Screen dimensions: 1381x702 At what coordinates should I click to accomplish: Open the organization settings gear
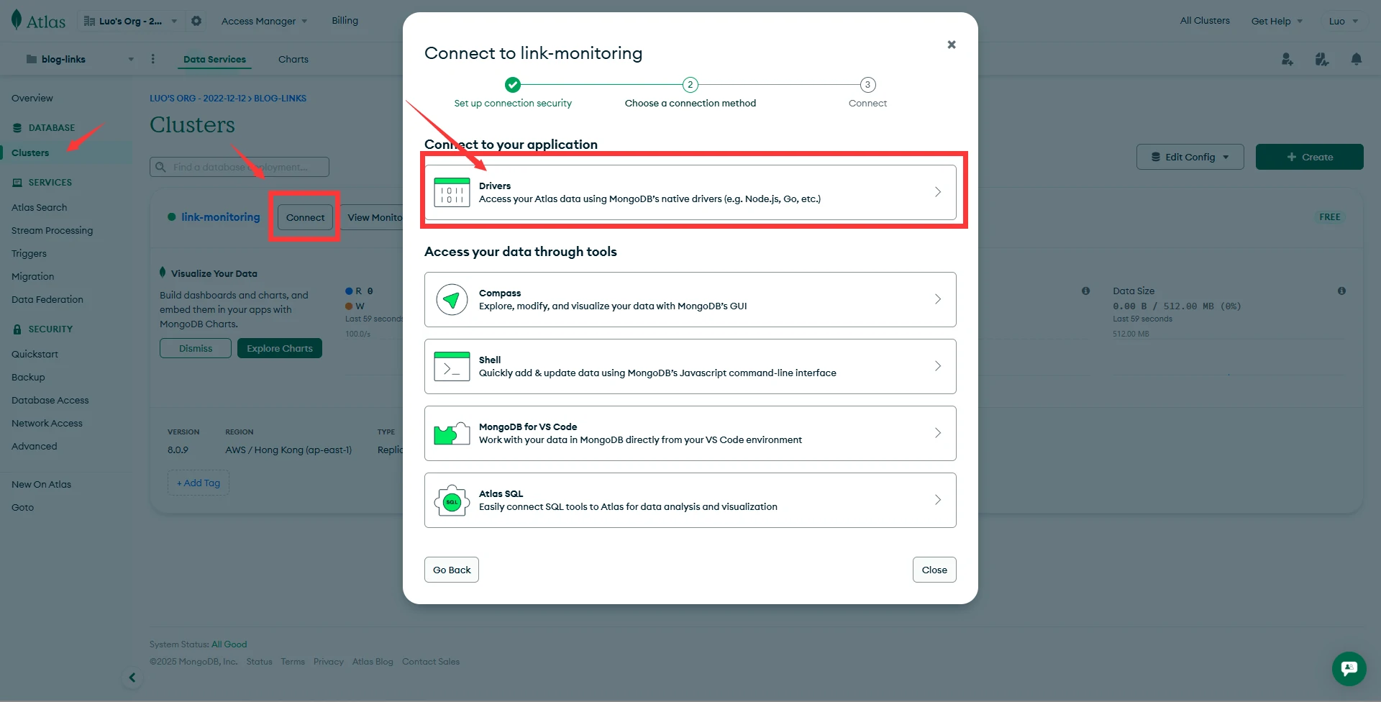point(196,21)
